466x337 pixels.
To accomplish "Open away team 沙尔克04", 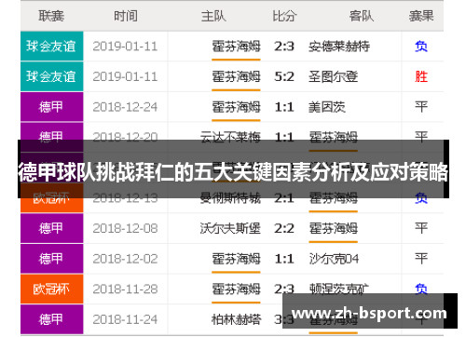I will click(334, 259).
